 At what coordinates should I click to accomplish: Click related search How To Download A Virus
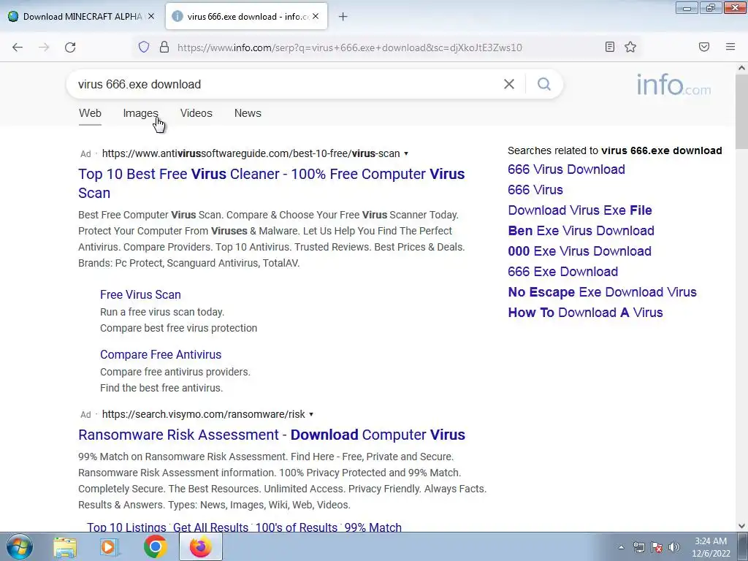[x=585, y=313]
